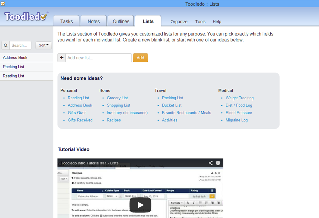
Task: Open Address Book in sidebar
Action: click(x=27, y=58)
